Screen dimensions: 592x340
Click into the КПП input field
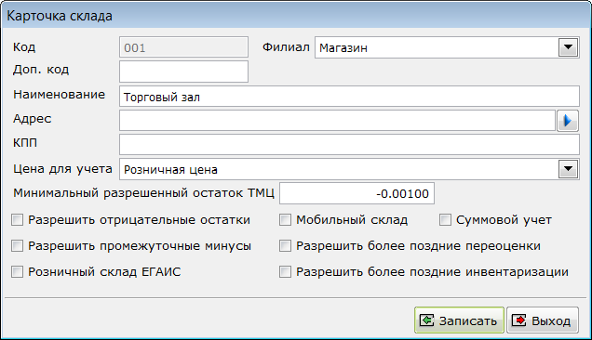(349, 145)
